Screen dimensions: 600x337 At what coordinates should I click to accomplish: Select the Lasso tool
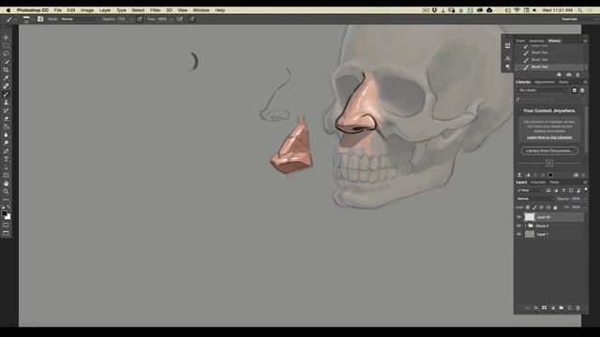6,53
